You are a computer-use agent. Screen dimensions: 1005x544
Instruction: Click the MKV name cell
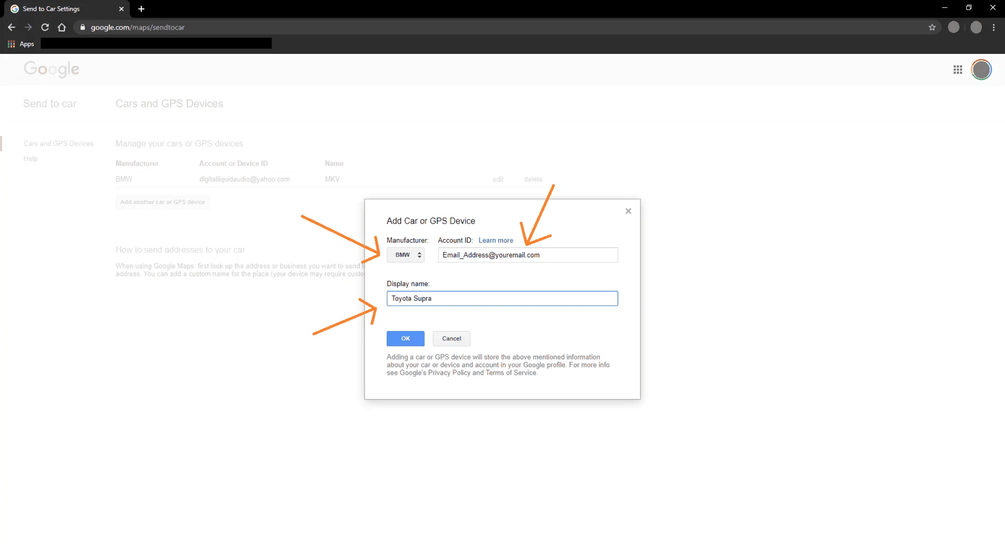332,179
